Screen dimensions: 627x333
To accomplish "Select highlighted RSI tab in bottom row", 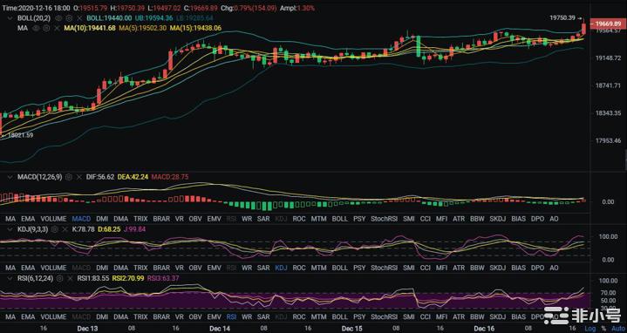I will coord(231,316).
